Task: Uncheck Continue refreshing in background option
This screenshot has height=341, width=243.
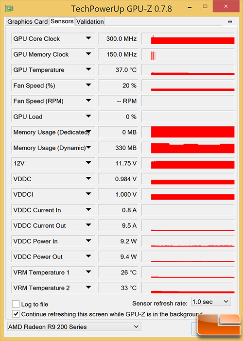Action: pos(16,314)
